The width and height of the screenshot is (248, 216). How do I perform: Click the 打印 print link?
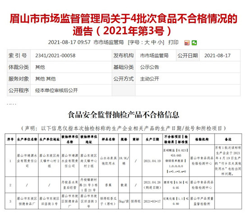[173, 42]
